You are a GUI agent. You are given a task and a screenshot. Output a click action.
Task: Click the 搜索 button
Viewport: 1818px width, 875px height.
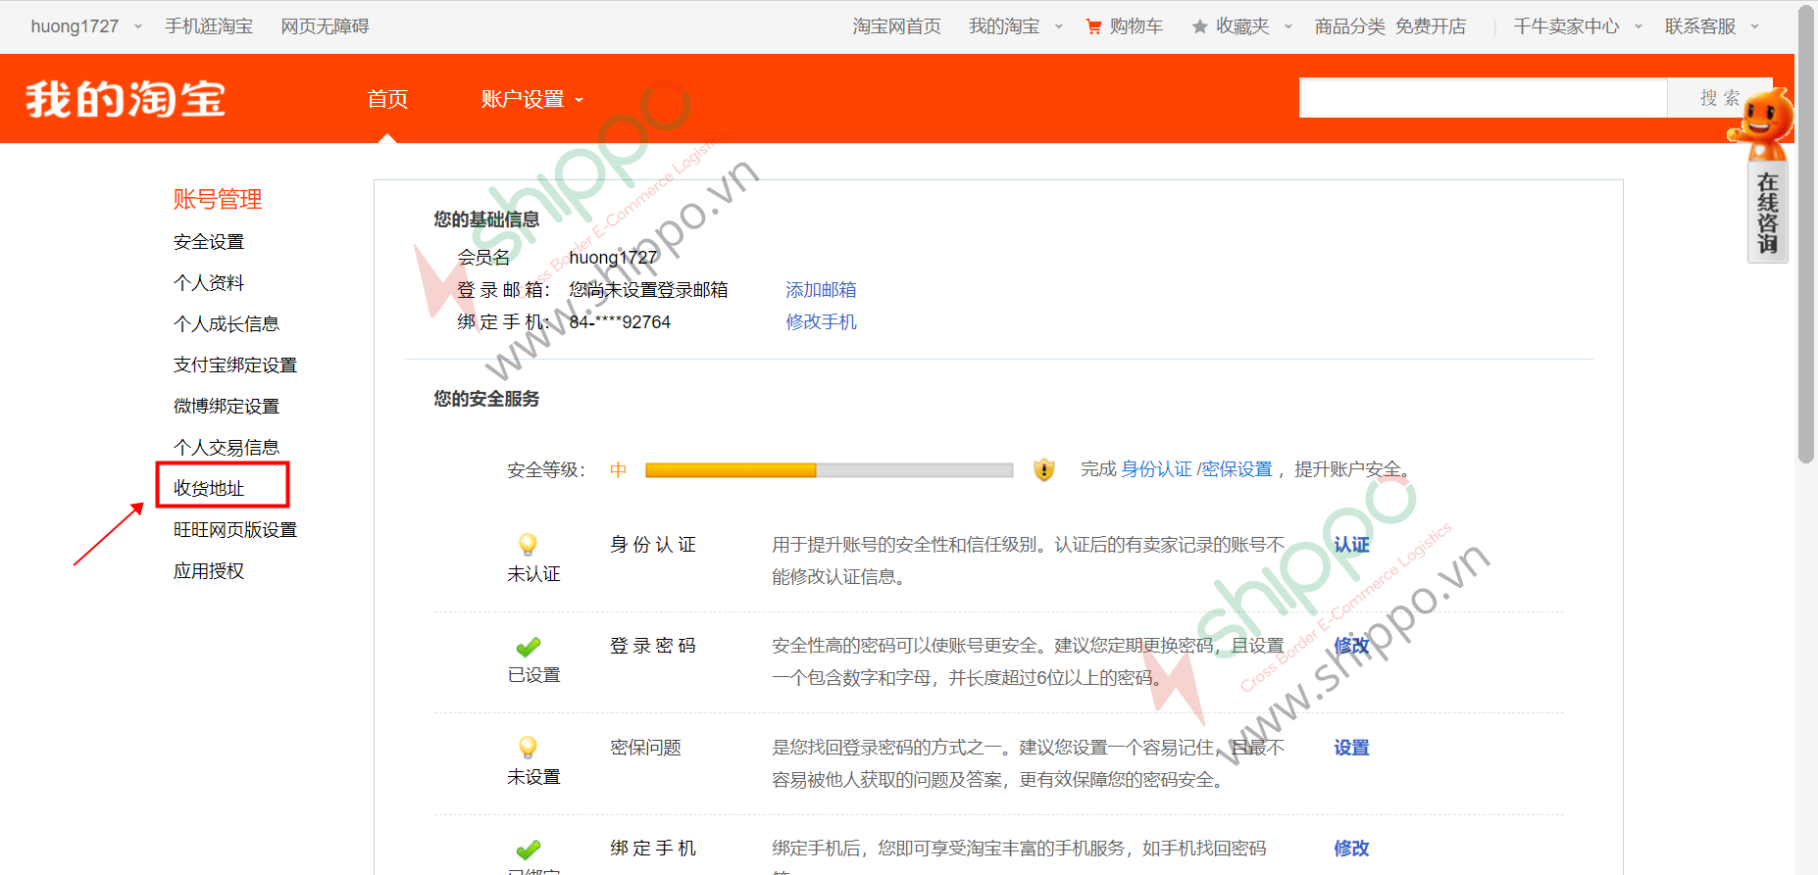(x=1719, y=98)
